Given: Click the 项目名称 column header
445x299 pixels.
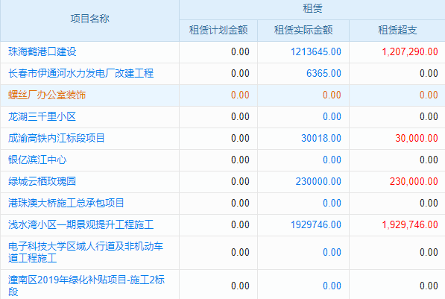Looking at the screenshot, I should 90,19.
